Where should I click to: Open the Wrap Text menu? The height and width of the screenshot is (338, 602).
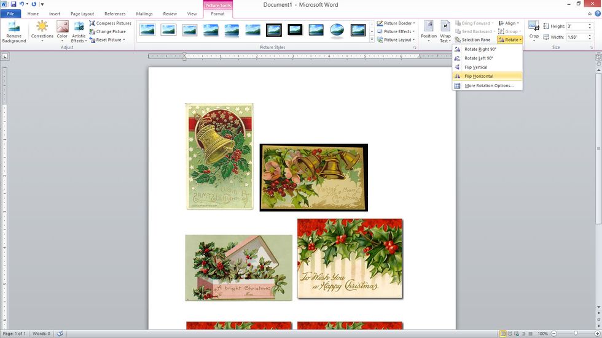point(445,31)
